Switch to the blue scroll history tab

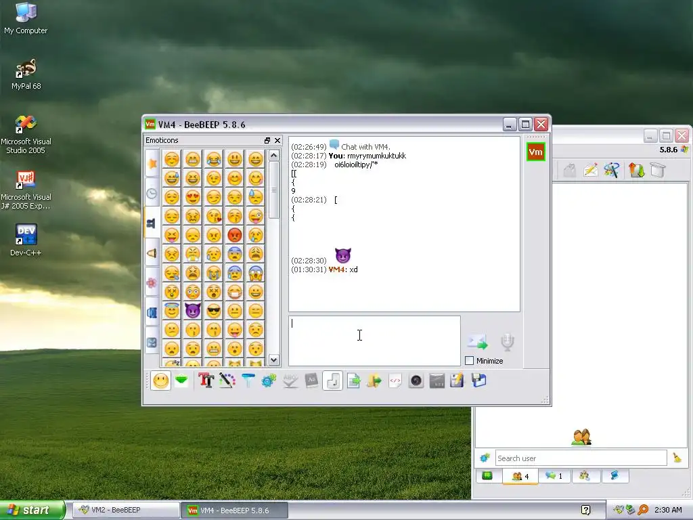614,476
